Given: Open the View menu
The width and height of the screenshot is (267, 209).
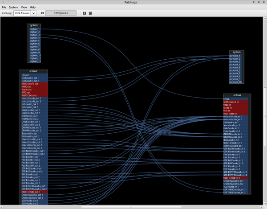Looking at the screenshot, I should pos(24,7).
